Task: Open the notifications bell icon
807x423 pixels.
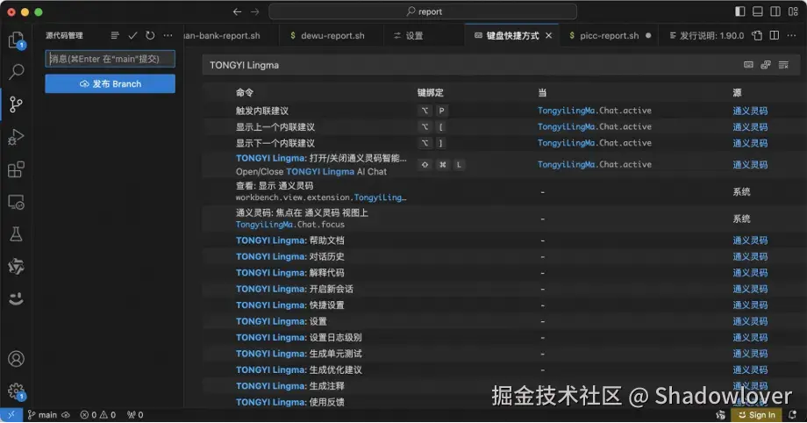Action: pos(793,415)
